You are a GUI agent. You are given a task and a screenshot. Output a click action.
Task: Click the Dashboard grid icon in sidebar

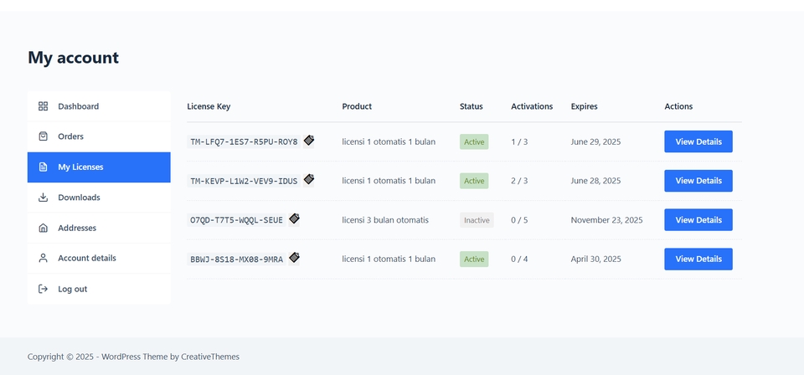click(43, 106)
